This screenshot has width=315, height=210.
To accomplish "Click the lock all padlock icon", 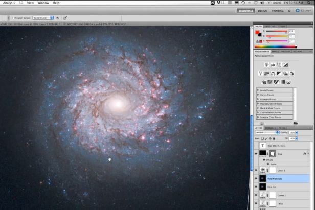I will [x=274, y=138].
